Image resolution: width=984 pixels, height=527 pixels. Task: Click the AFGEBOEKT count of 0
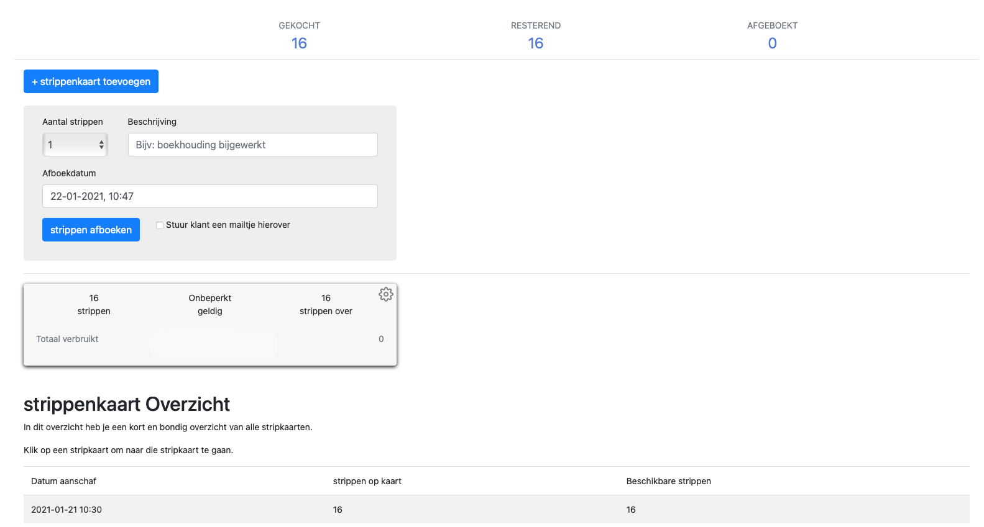[772, 43]
